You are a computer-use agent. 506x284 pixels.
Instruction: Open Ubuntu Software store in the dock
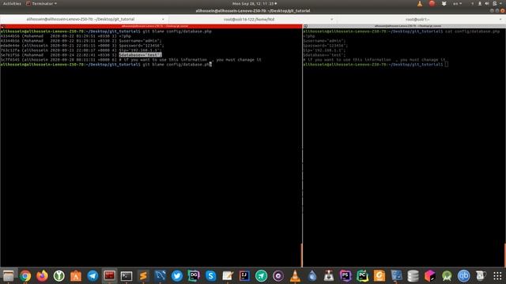[x=76, y=276]
